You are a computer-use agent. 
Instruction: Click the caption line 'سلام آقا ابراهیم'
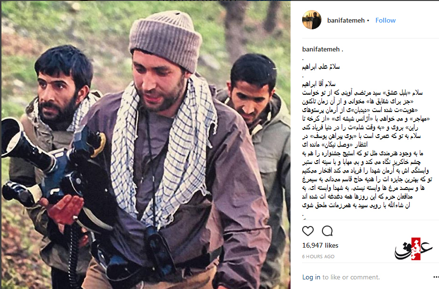click(319, 84)
